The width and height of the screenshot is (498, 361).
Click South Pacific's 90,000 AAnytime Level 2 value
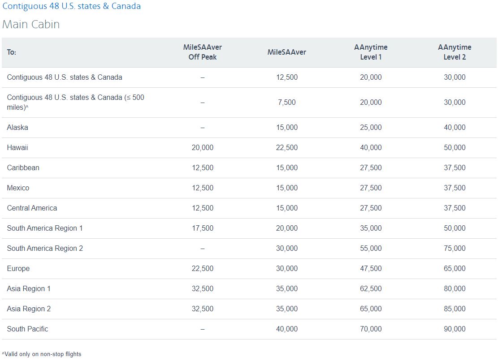(455, 329)
